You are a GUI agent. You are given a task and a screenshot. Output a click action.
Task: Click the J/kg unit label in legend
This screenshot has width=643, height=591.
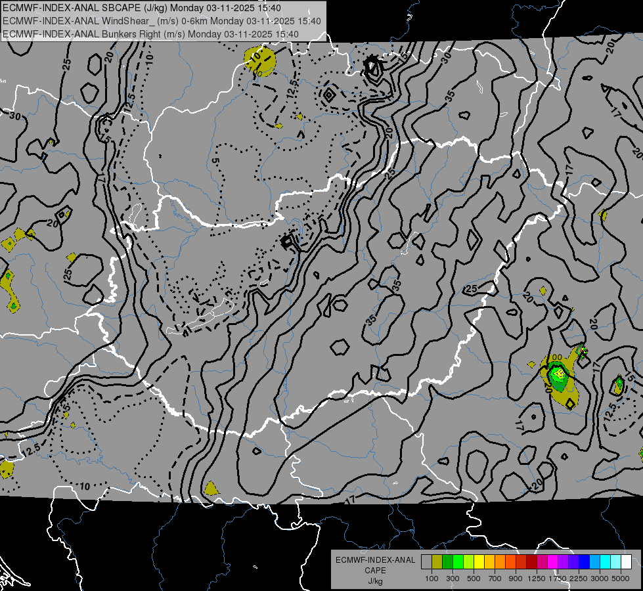pyautogui.click(x=375, y=581)
